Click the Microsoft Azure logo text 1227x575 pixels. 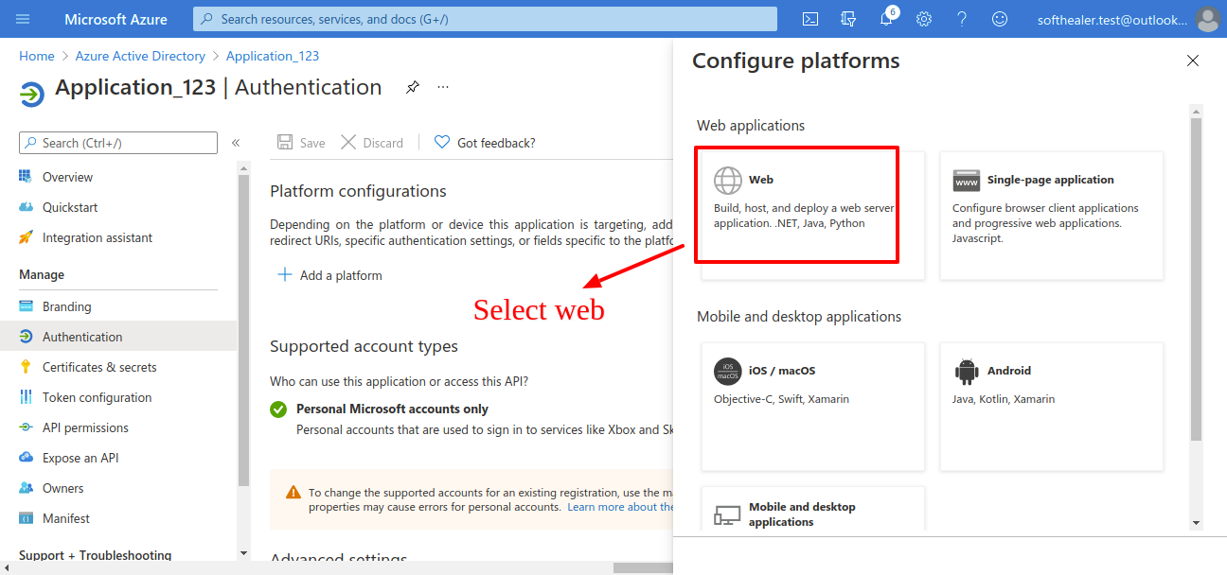(x=116, y=19)
